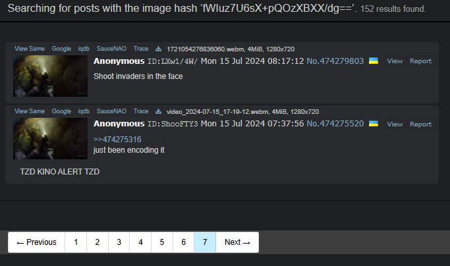This screenshot has height=266, width=450.
Task: Report the post by ID ShooFTY3
Action: click(x=420, y=124)
